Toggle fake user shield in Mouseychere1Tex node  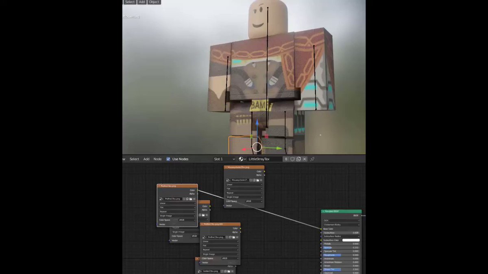click(x=251, y=180)
